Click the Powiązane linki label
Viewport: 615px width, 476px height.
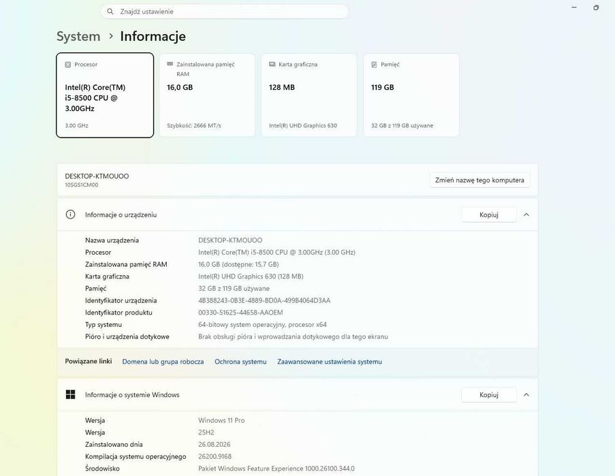click(x=89, y=361)
